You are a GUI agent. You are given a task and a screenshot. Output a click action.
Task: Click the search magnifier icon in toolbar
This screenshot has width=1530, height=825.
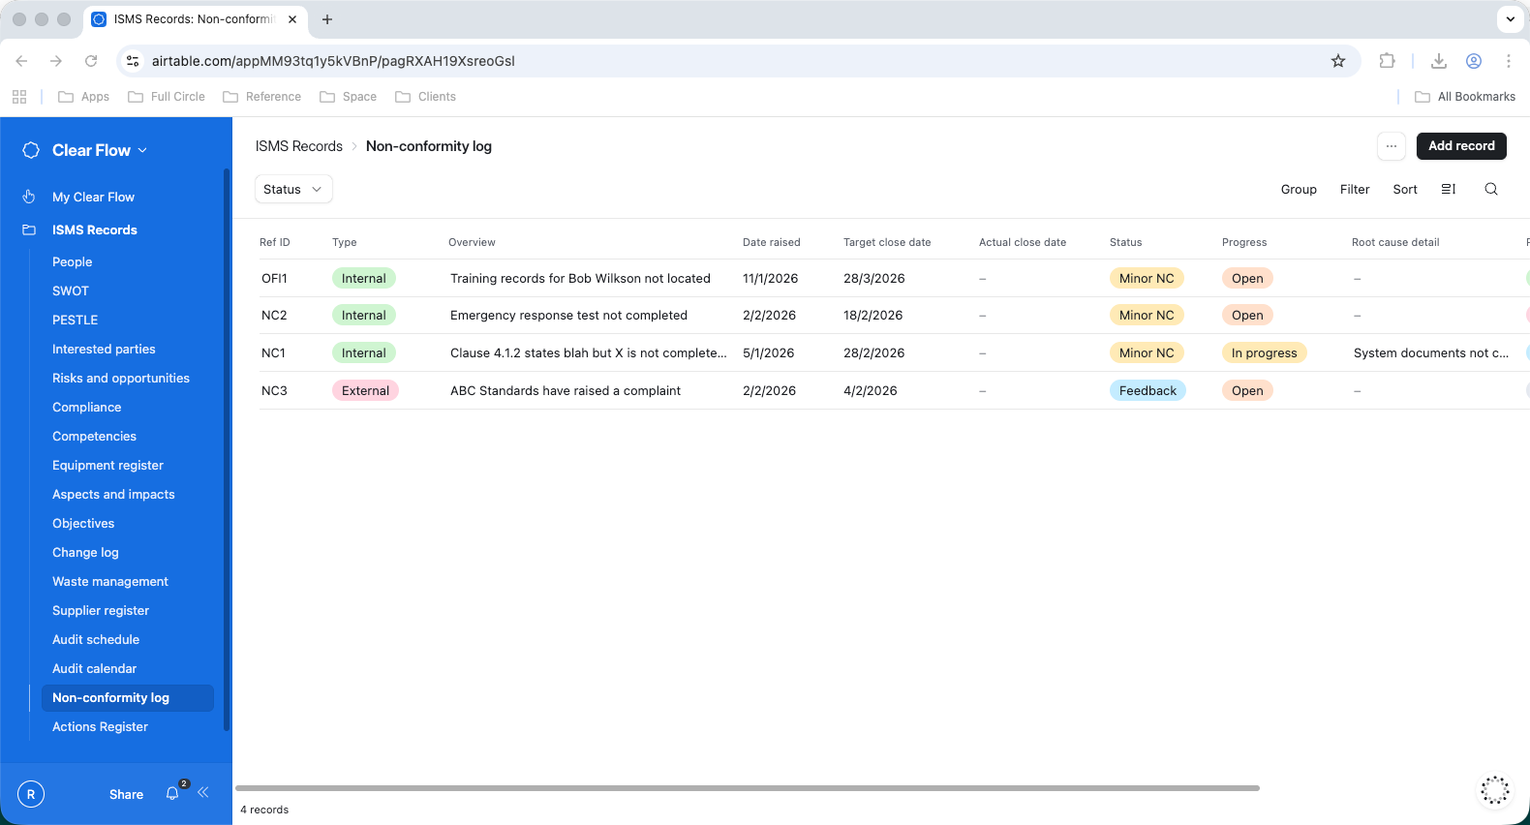[x=1491, y=190]
